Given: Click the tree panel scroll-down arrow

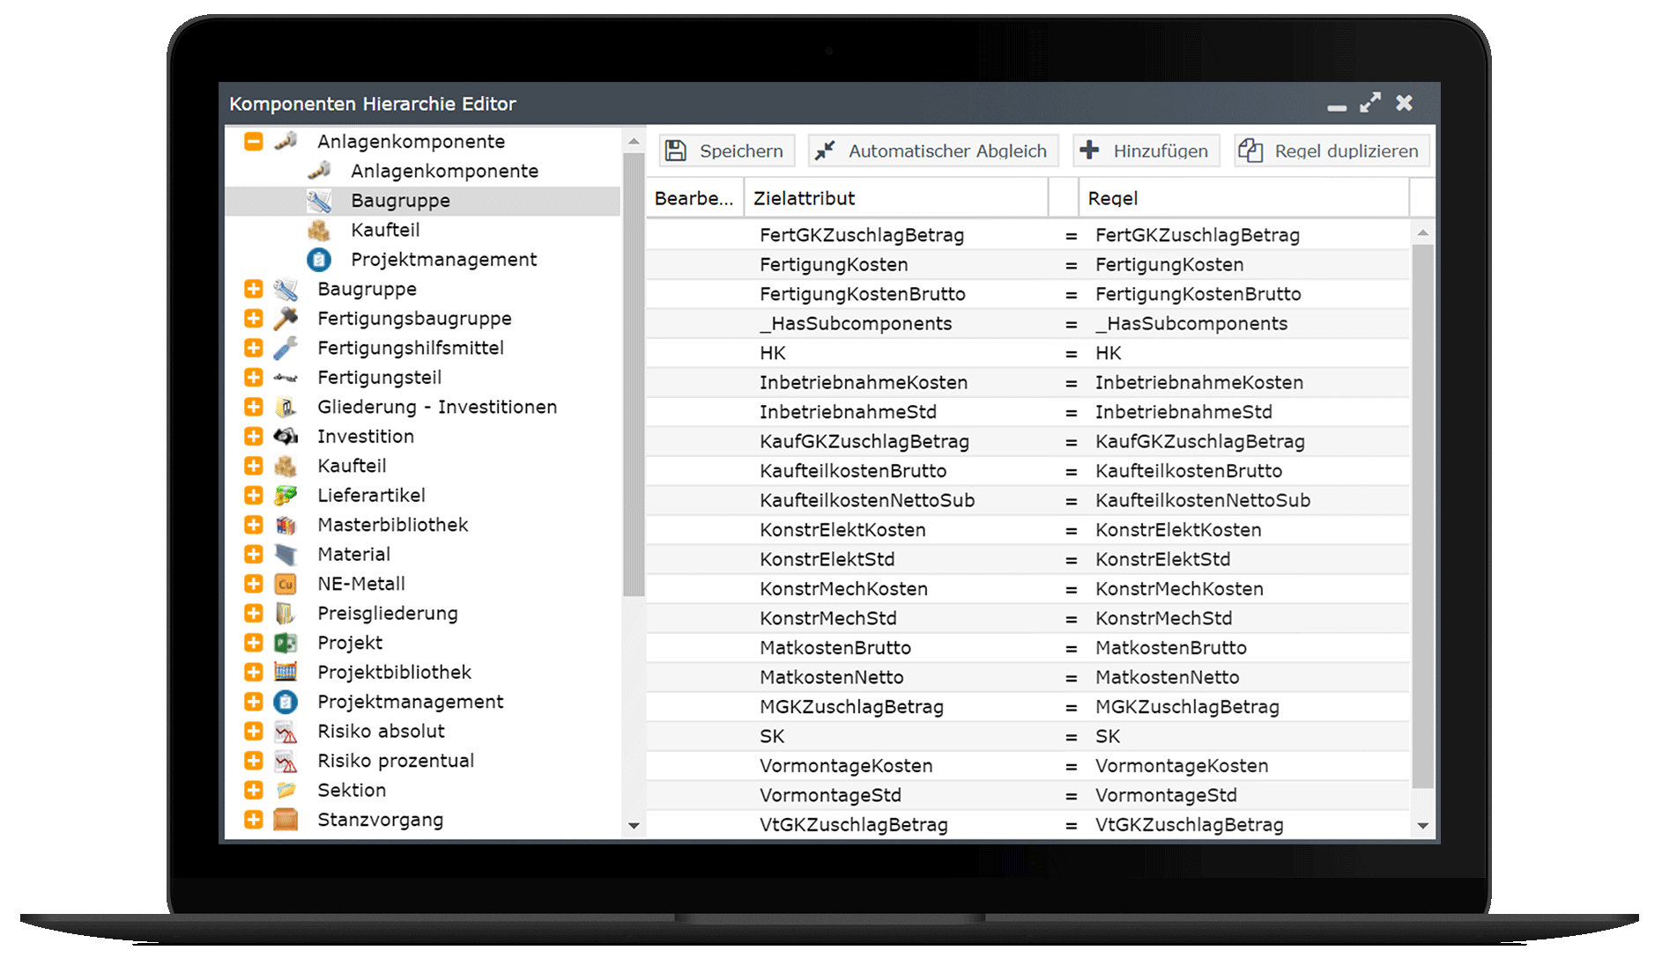Looking at the screenshot, I should point(633,826).
